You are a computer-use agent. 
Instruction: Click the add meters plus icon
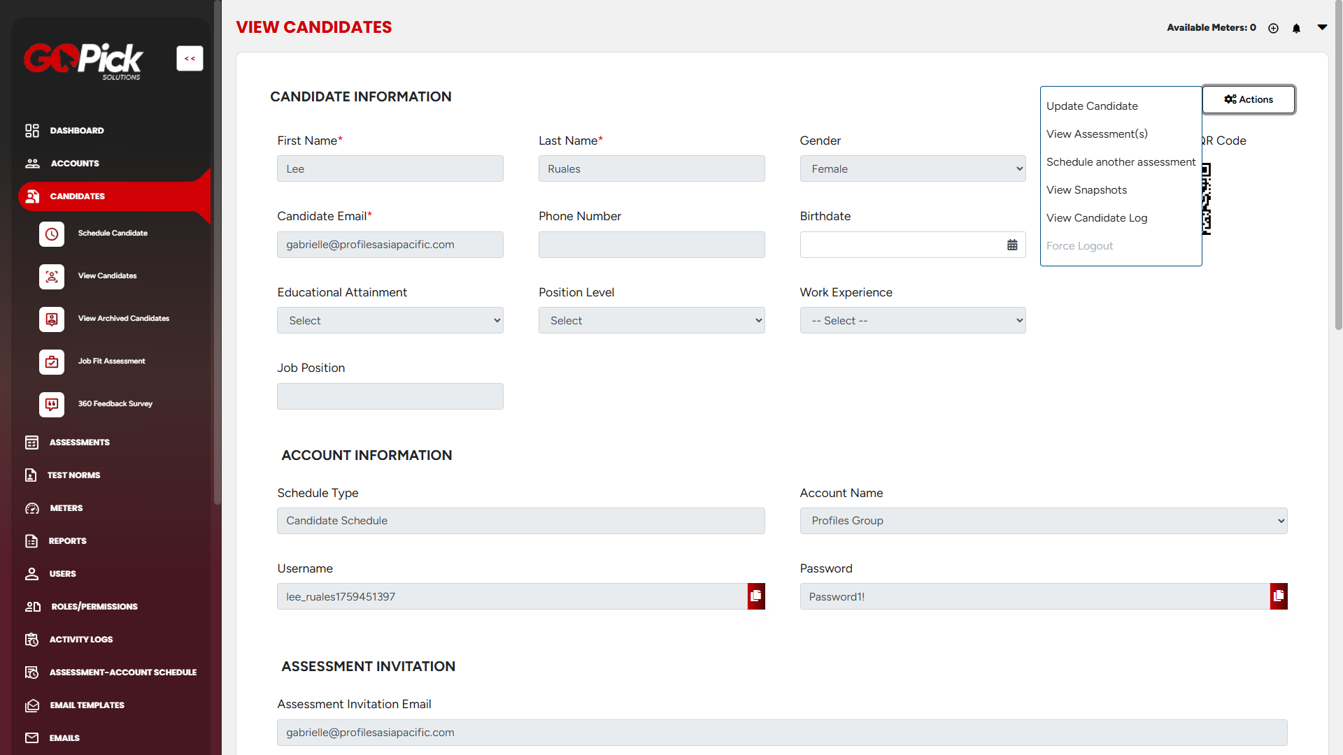click(1273, 28)
